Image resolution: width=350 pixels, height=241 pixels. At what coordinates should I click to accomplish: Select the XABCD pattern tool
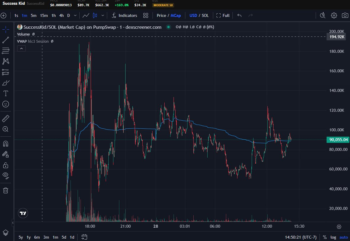tap(6, 61)
